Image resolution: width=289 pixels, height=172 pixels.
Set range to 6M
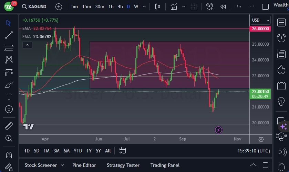coord(66,151)
